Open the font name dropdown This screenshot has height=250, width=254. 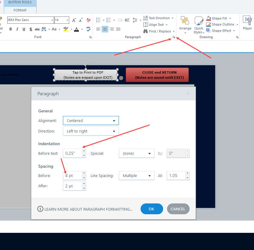pyautogui.click(x=52, y=20)
